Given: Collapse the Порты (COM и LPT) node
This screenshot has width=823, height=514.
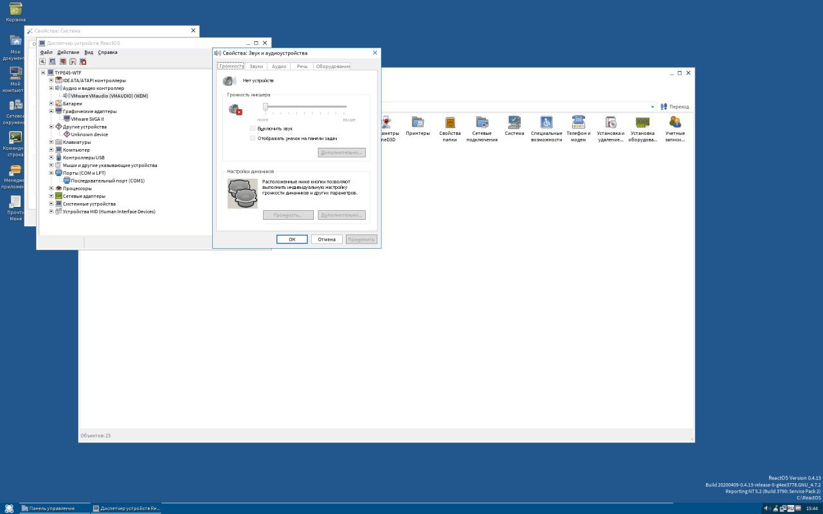Looking at the screenshot, I should click(51, 173).
